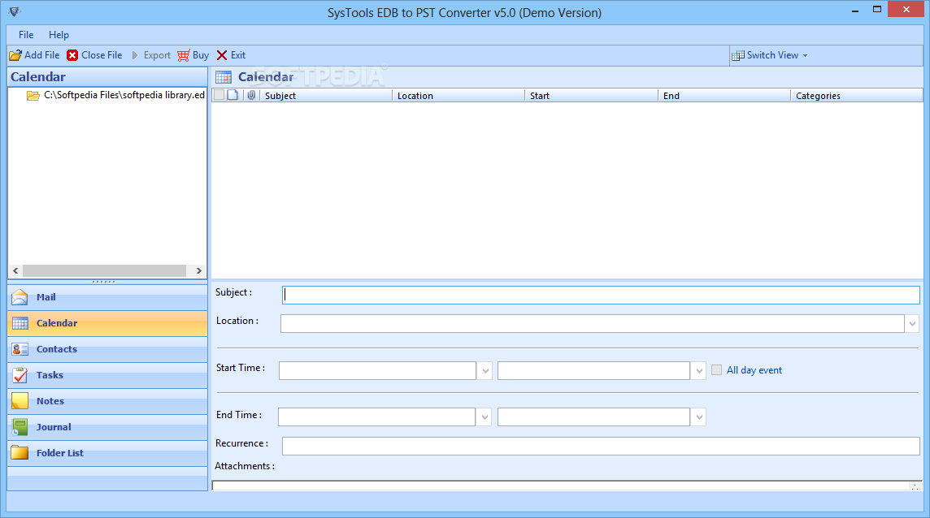Image resolution: width=930 pixels, height=518 pixels.
Task: Open the Start Time hour dropdown
Action: click(x=699, y=371)
